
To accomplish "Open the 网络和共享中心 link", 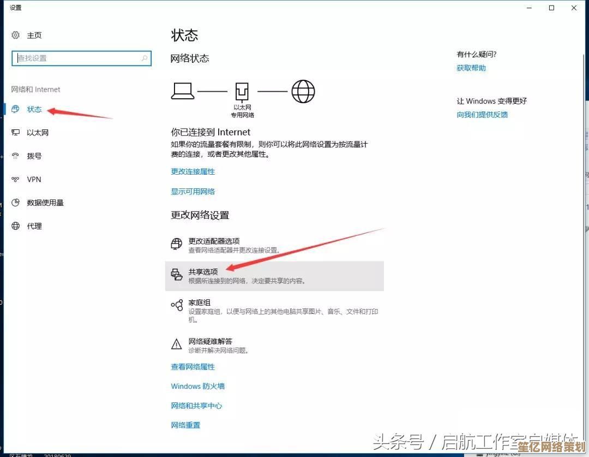I will click(x=196, y=406).
